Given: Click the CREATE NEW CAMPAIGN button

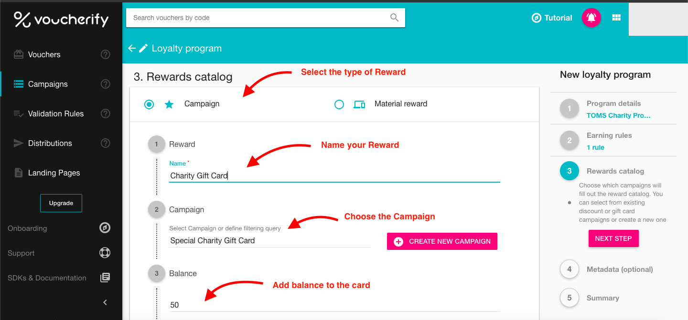Looking at the screenshot, I should point(441,241).
